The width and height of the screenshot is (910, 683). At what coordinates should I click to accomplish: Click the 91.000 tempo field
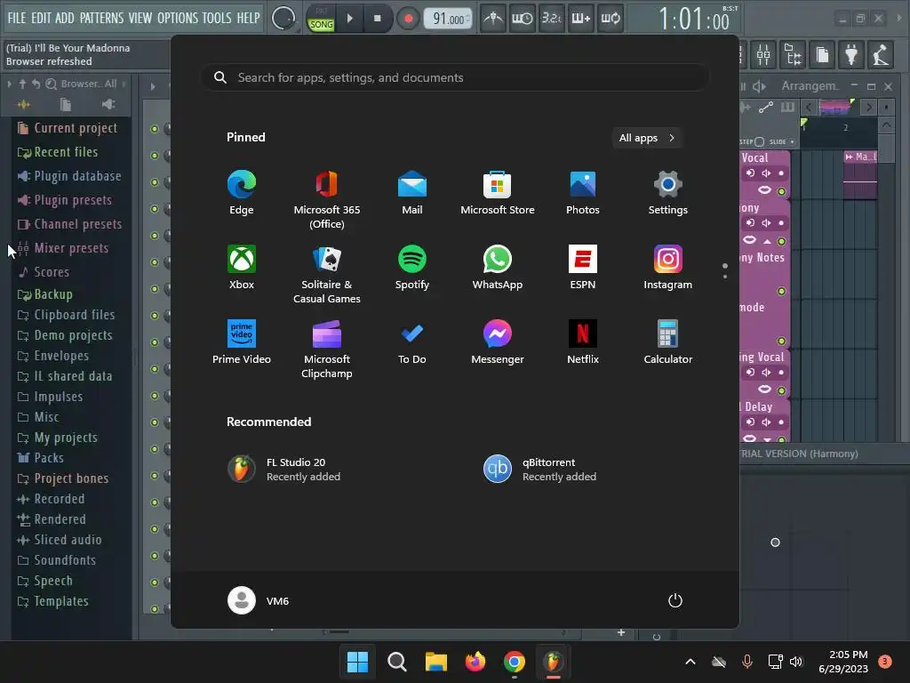[448, 20]
